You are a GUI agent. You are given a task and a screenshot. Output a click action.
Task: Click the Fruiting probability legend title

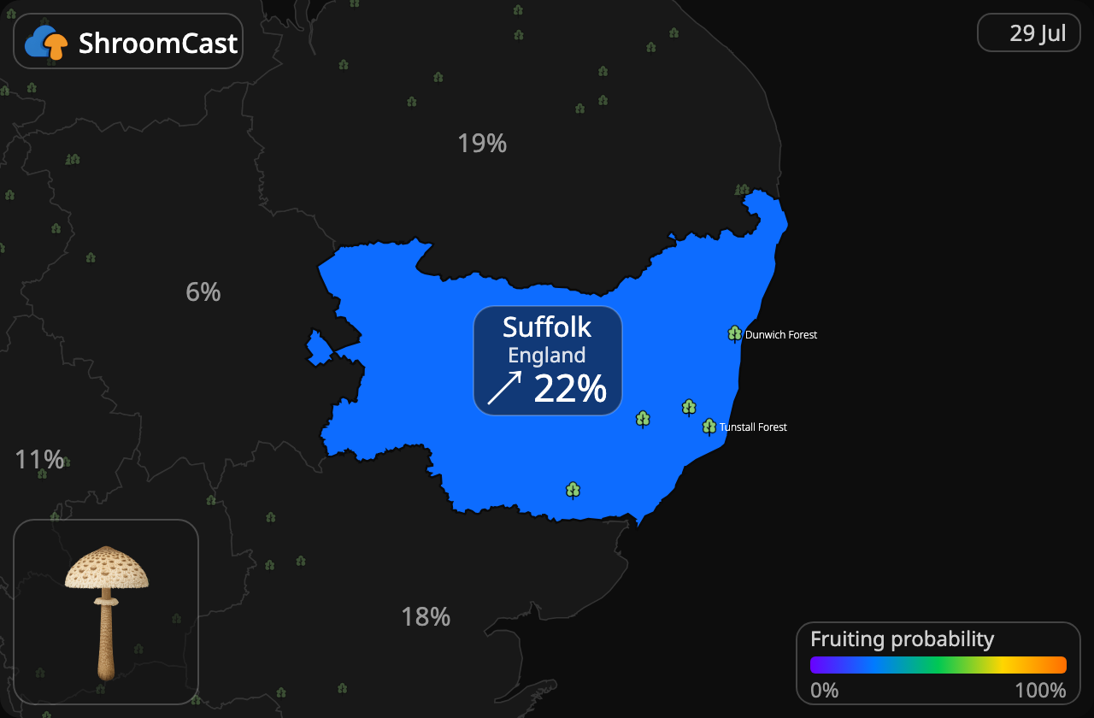point(902,639)
